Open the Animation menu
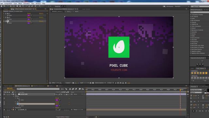Image resolution: width=209 pixels, height=118 pixels. pyautogui.click(x=26, y=4)
